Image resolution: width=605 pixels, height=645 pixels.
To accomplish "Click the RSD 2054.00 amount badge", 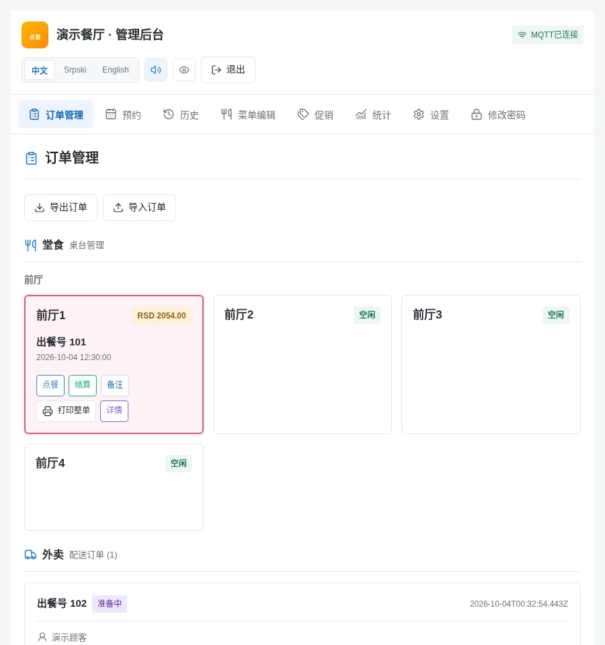I will click(162, 316).
